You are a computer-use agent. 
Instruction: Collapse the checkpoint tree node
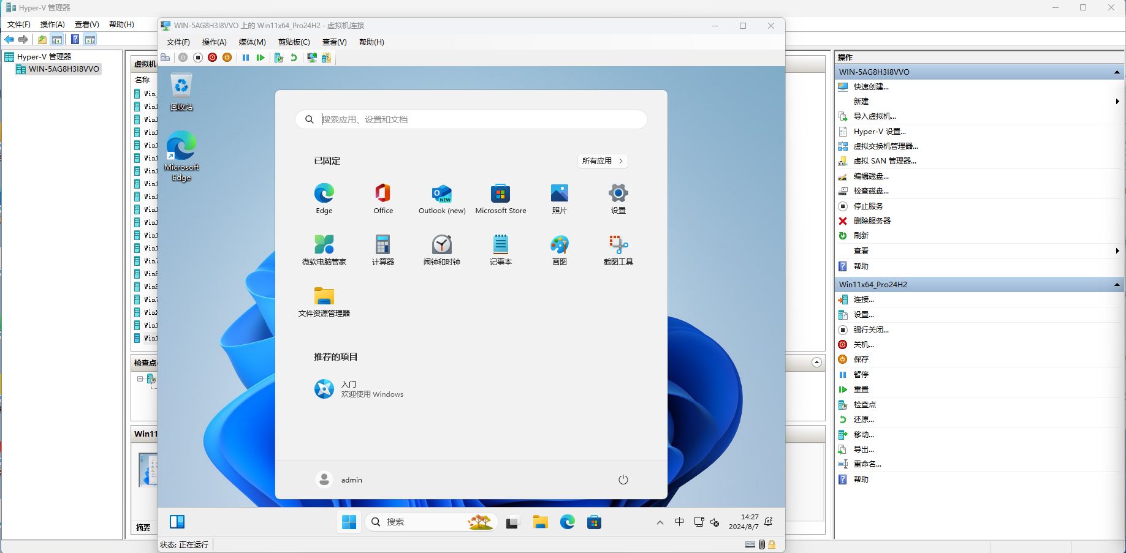(x=140, y=379)
